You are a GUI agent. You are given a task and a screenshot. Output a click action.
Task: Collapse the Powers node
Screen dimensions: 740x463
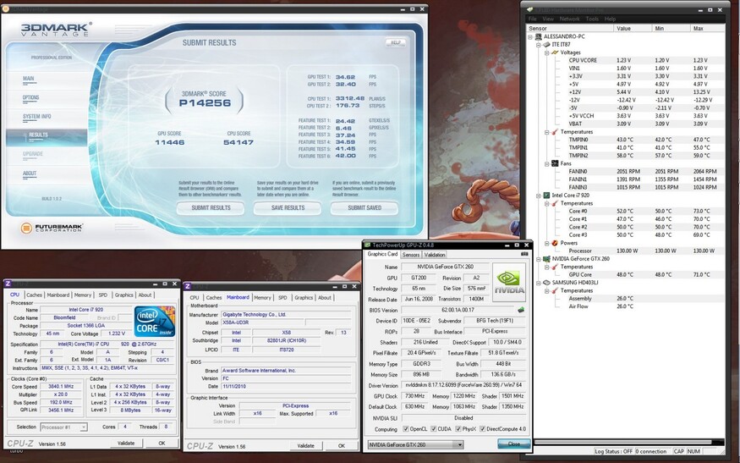coord(547,243)
